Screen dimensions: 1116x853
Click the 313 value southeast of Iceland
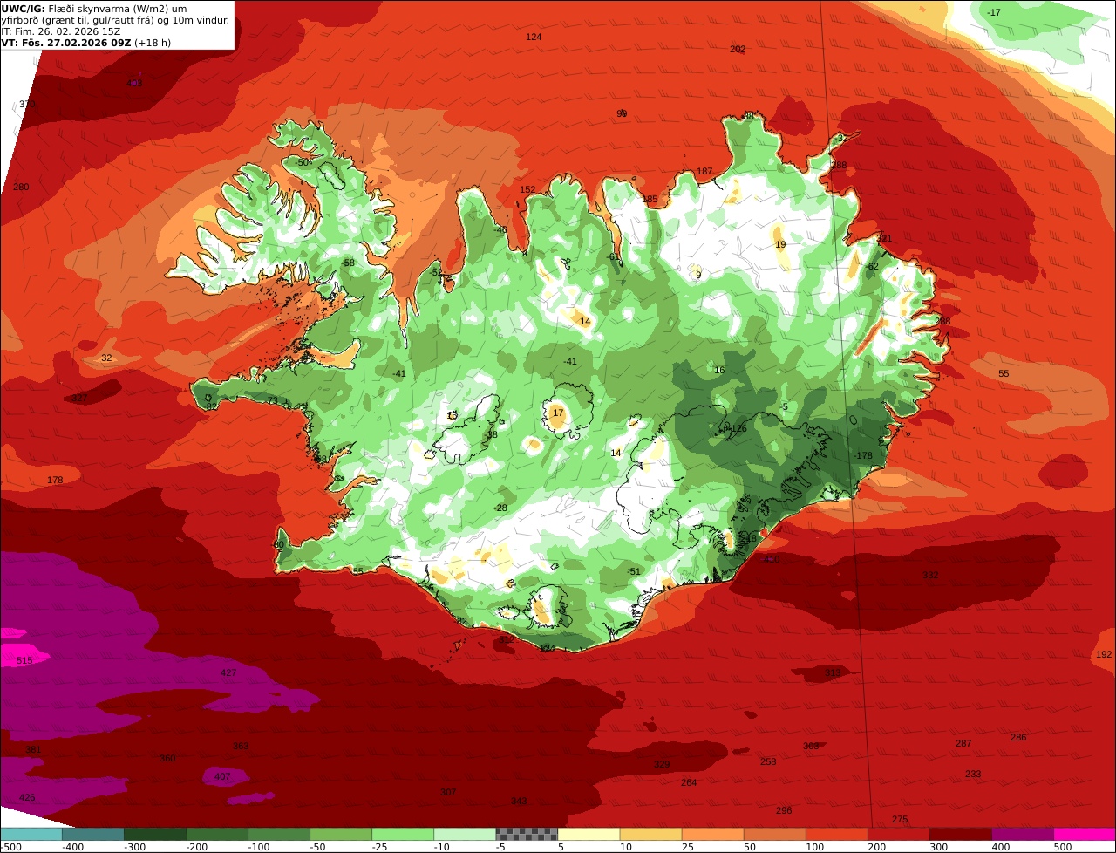click(833, 672)
